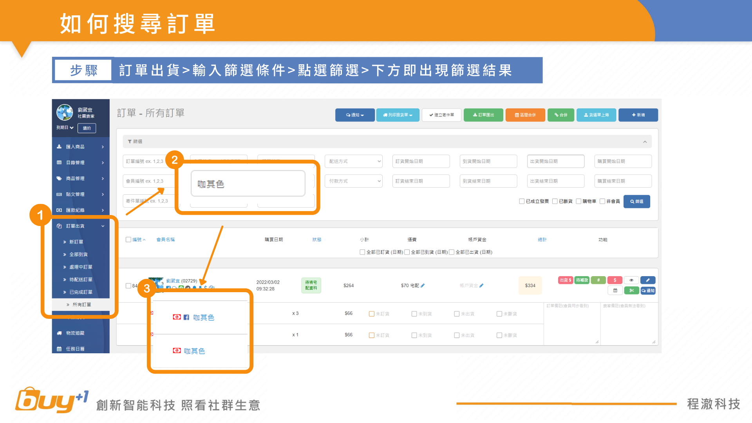Click the calendar icon in the order actions
The image size is (752, 423).
pos(615,291)
